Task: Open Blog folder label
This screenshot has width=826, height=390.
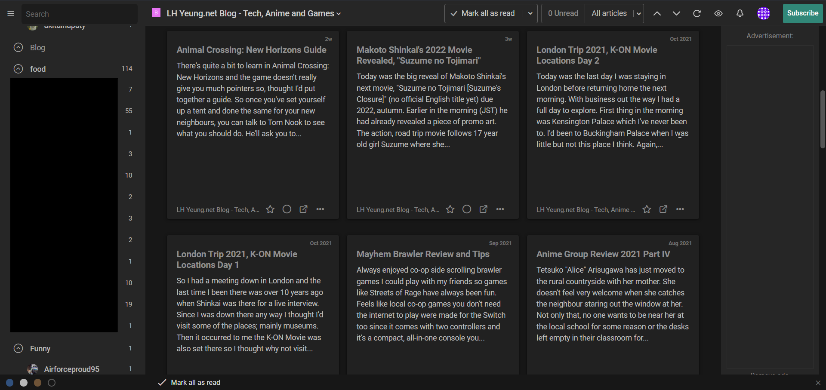Action: pyautogui.click(x=37, y=48)
